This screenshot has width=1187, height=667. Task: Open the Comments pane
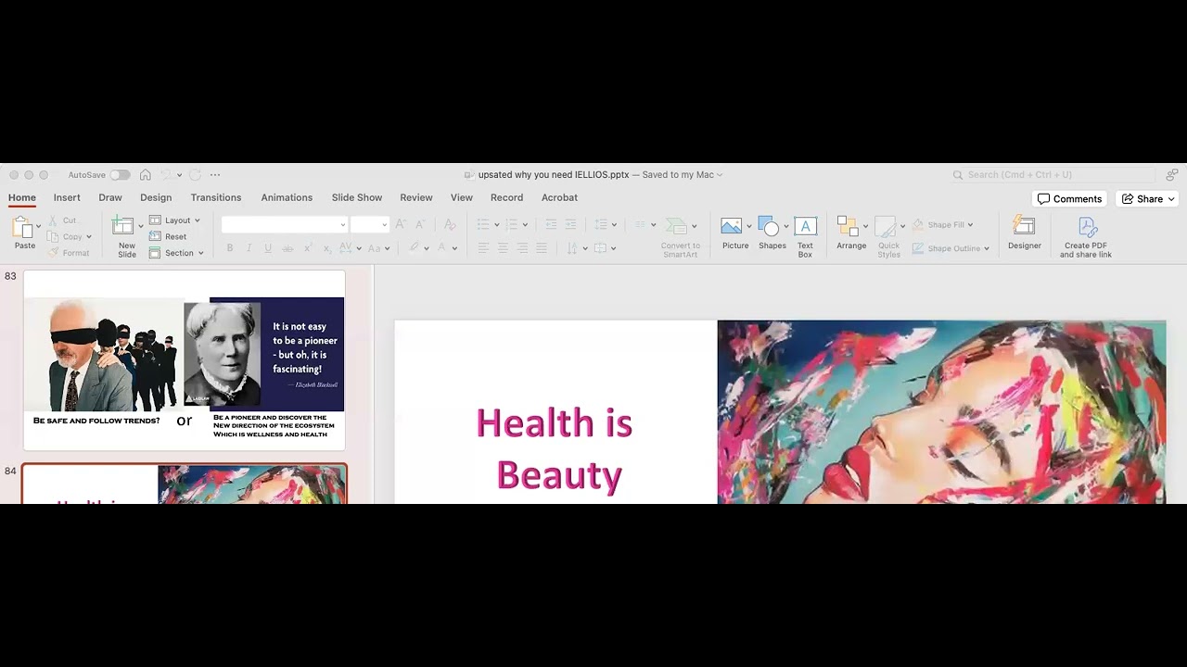(1069, 198)
